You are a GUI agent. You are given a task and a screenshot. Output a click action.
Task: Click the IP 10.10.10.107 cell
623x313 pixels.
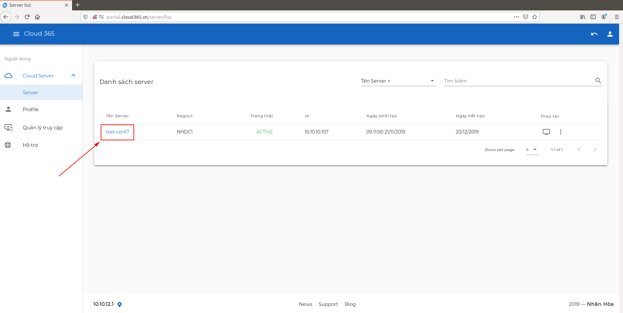[316, 132]
